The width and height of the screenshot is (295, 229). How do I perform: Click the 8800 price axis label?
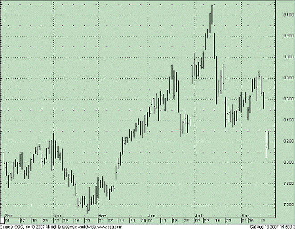pyautogui.click(x=288, y=78)
